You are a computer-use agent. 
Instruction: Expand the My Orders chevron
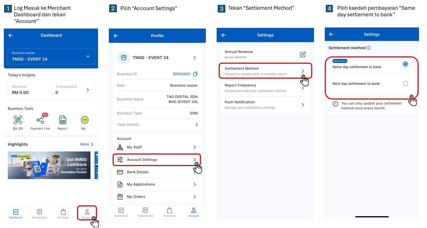click(x=195, y=197)
